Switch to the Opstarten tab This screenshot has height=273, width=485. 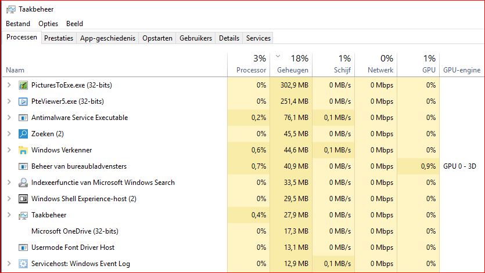(x=157, y=38)
